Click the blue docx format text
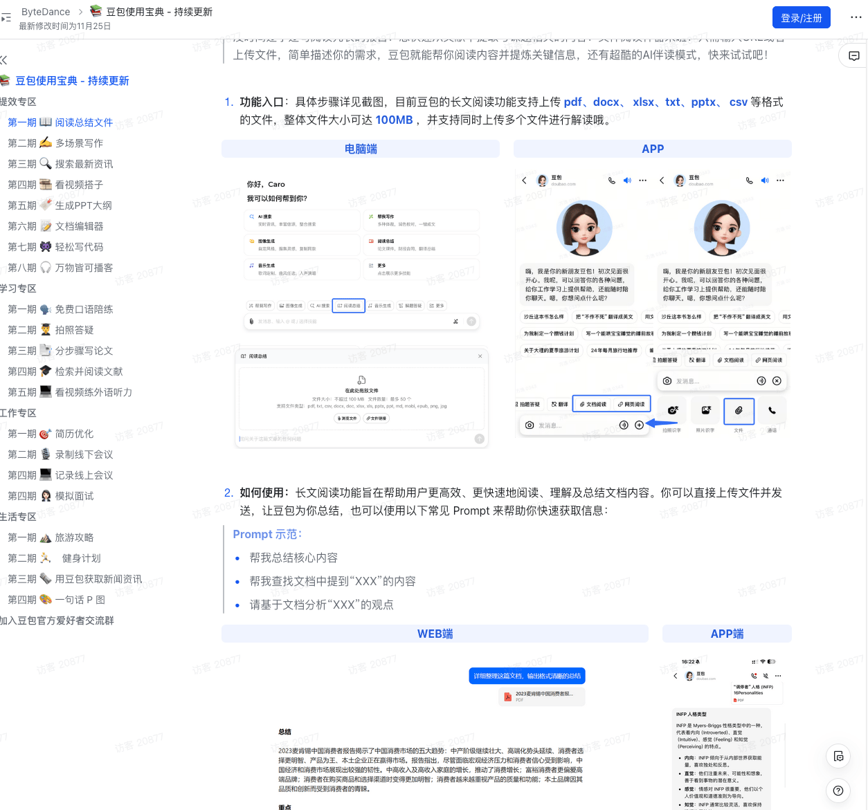868x810 pixels. pyautogui.click(x=606, y=102)
